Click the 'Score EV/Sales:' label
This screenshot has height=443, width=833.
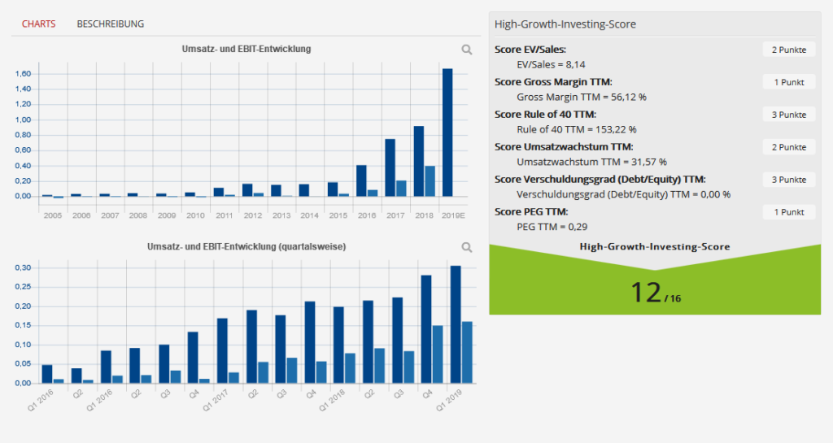point(530,50)
